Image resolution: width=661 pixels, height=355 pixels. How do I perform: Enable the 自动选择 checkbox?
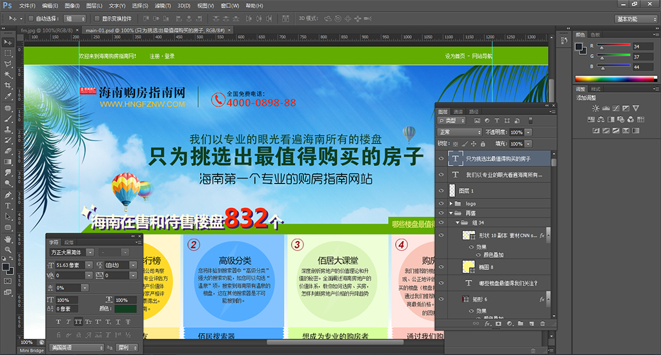point(32,19)
